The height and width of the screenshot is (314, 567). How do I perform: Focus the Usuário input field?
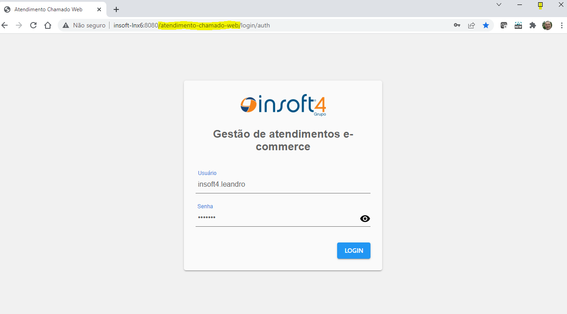[283, 184]
